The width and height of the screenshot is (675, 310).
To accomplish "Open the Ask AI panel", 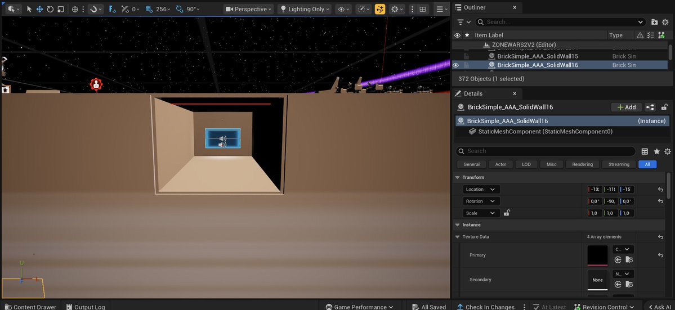I will click(x=659, y=307).
